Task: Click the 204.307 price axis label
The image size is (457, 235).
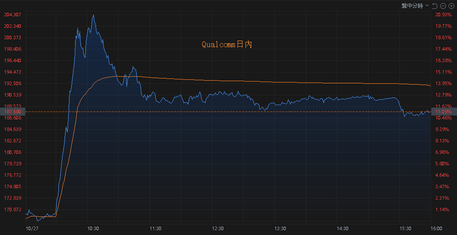Action: click(12, 15)
